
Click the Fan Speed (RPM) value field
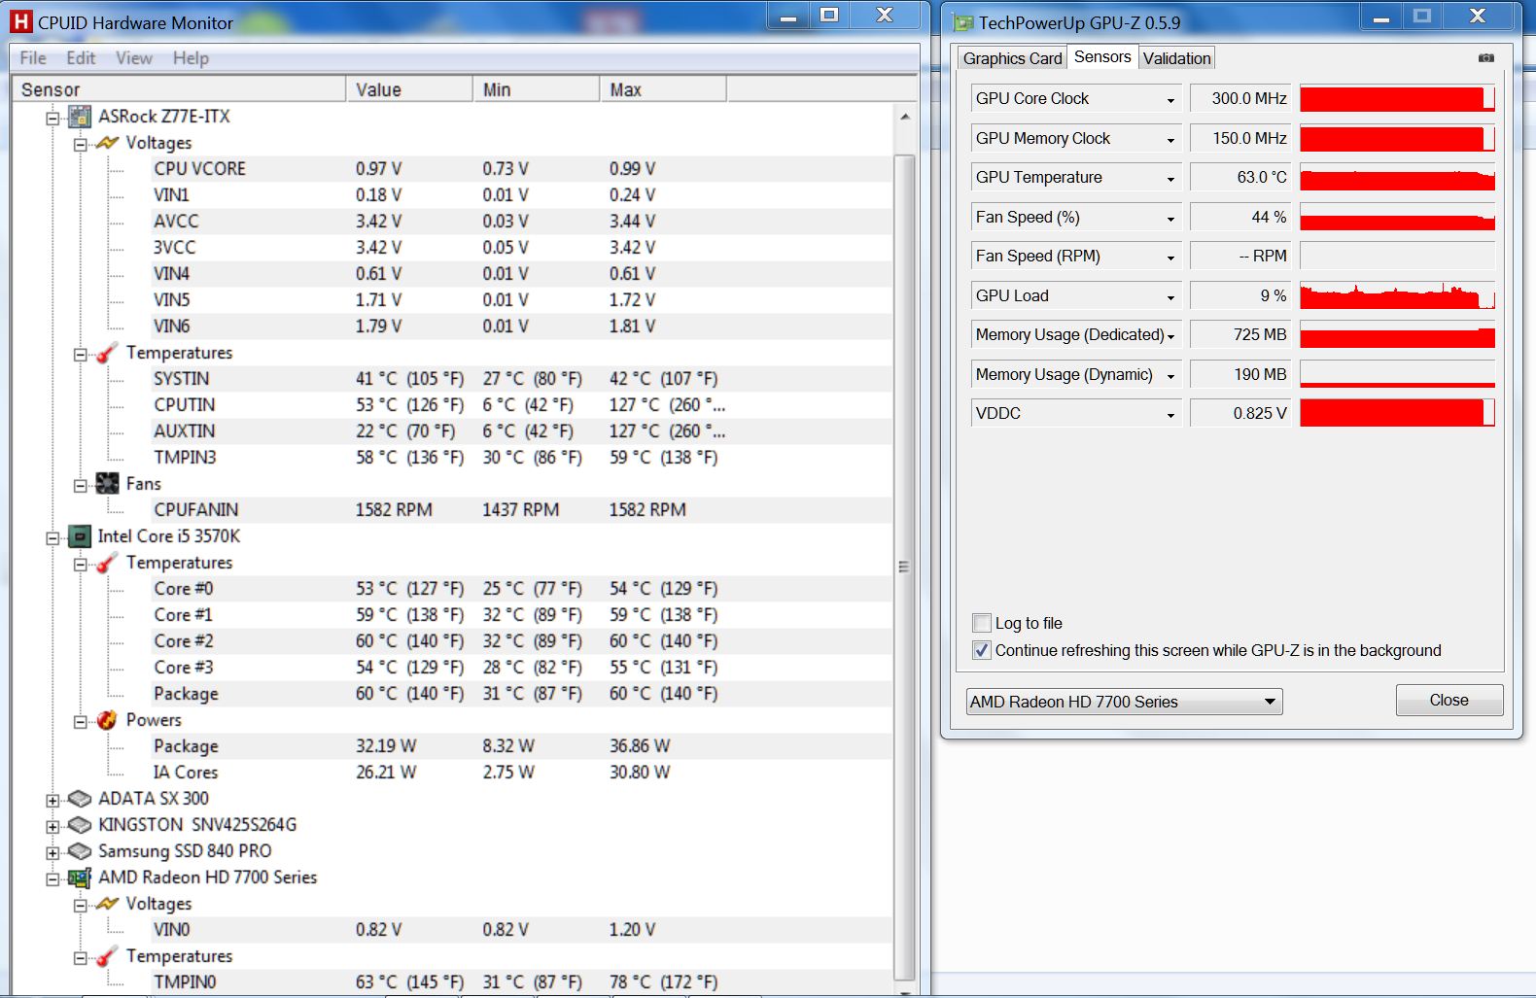point(1240,257)
